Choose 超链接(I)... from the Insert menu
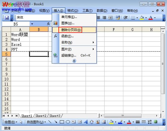 (74, 55)
